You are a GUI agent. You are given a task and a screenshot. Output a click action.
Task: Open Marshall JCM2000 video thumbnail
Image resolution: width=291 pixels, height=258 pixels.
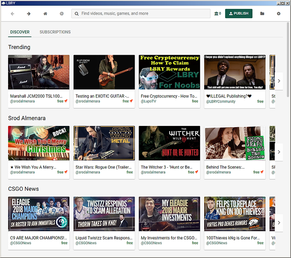click(x=39, y=72)
